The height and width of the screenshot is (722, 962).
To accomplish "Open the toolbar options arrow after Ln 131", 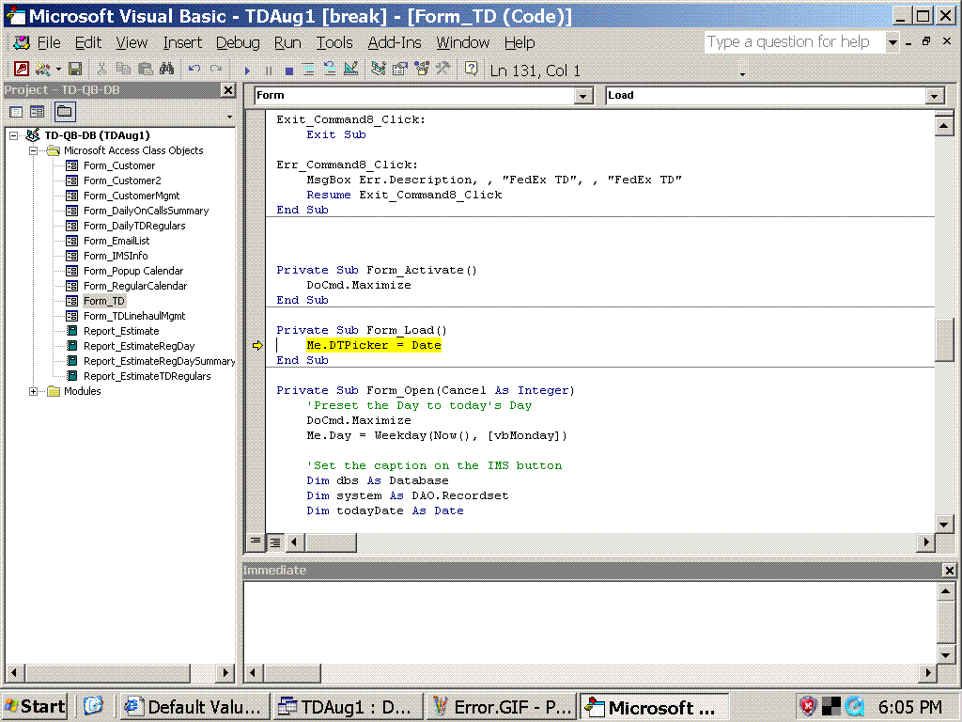I will [742, 73].
